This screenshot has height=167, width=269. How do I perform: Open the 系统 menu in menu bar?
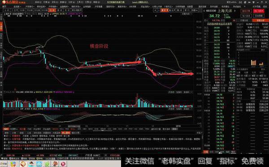point(38,2)
